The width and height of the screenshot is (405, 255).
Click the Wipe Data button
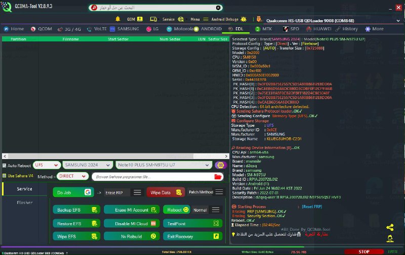click(166, 192)
